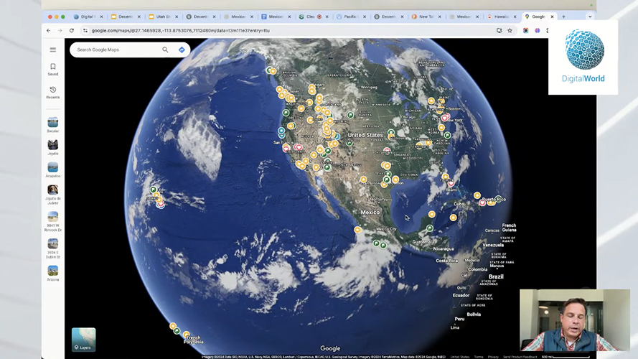The width and height of the screenshot is (638, 359).
Task: Click the blue Directions icon
Action: coord(182,50)
